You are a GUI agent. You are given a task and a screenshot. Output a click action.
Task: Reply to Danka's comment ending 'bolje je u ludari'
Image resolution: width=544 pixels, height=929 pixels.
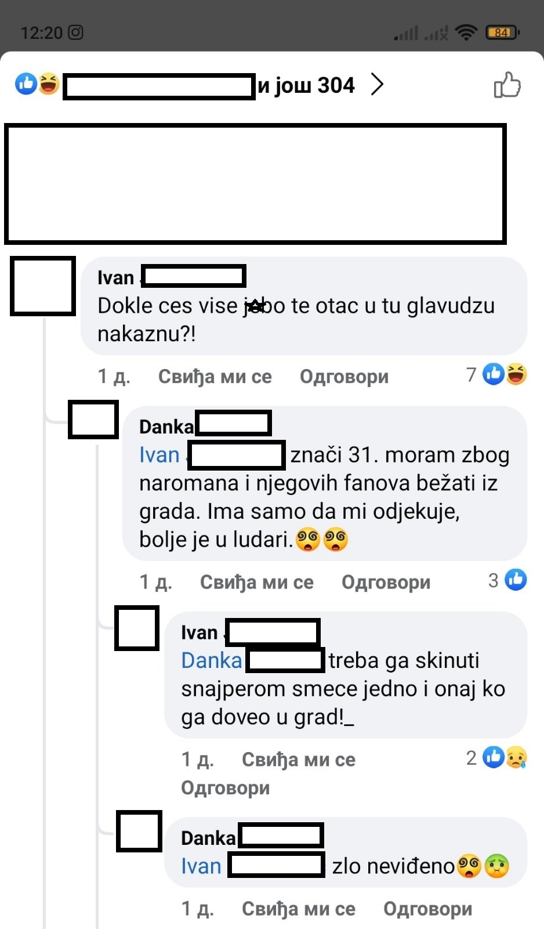click(x=386, y=582)
